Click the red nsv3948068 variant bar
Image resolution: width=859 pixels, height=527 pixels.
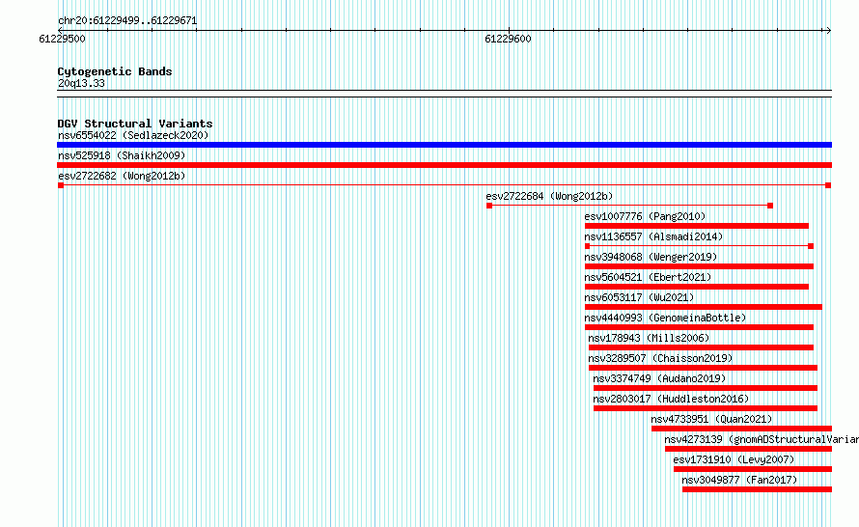point(699,266)
